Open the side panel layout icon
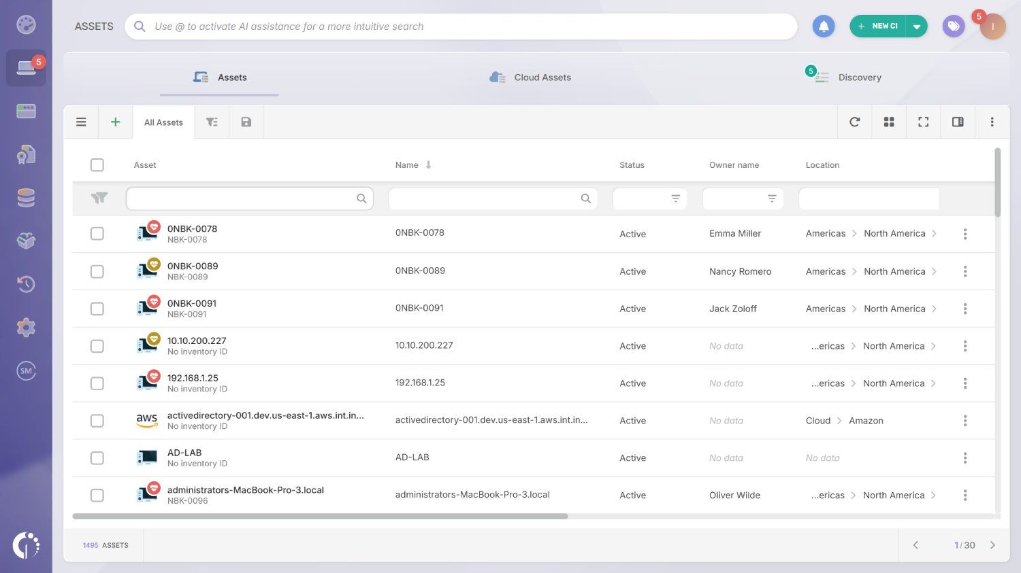This screenshot has width=1021, height=573. pyautogui.click(x=958, y=122)
